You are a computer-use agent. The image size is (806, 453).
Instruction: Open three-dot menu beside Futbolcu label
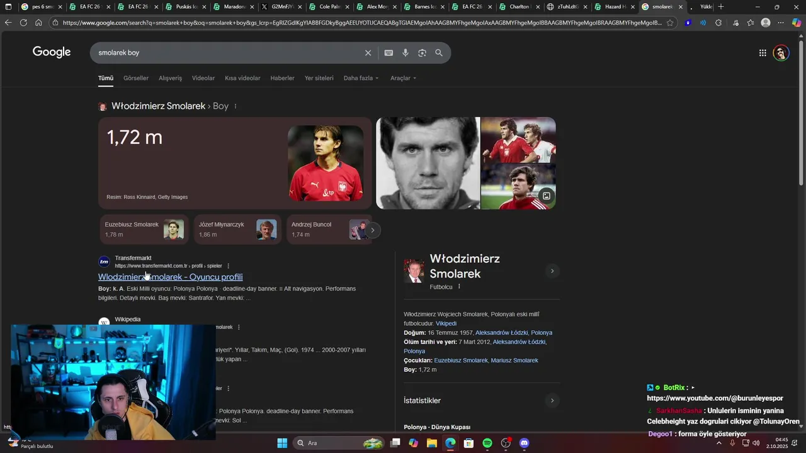coord(459,287)
